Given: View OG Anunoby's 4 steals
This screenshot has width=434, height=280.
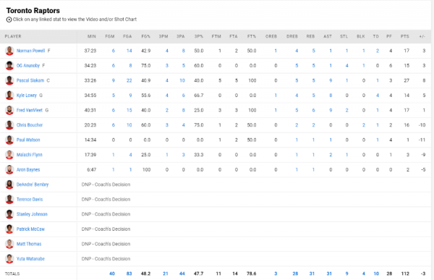Looking at the screenshot, I should [x=346, y=66].
